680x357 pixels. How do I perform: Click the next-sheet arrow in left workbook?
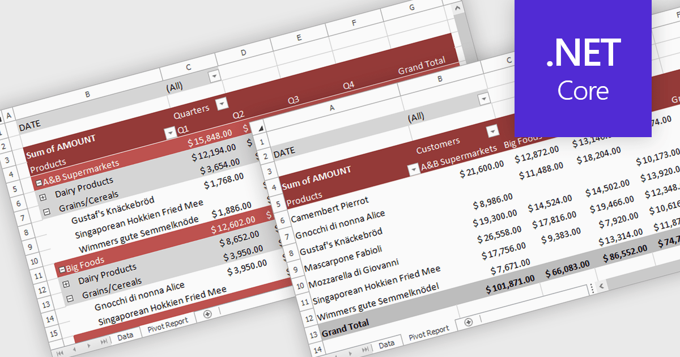point(89,345)
